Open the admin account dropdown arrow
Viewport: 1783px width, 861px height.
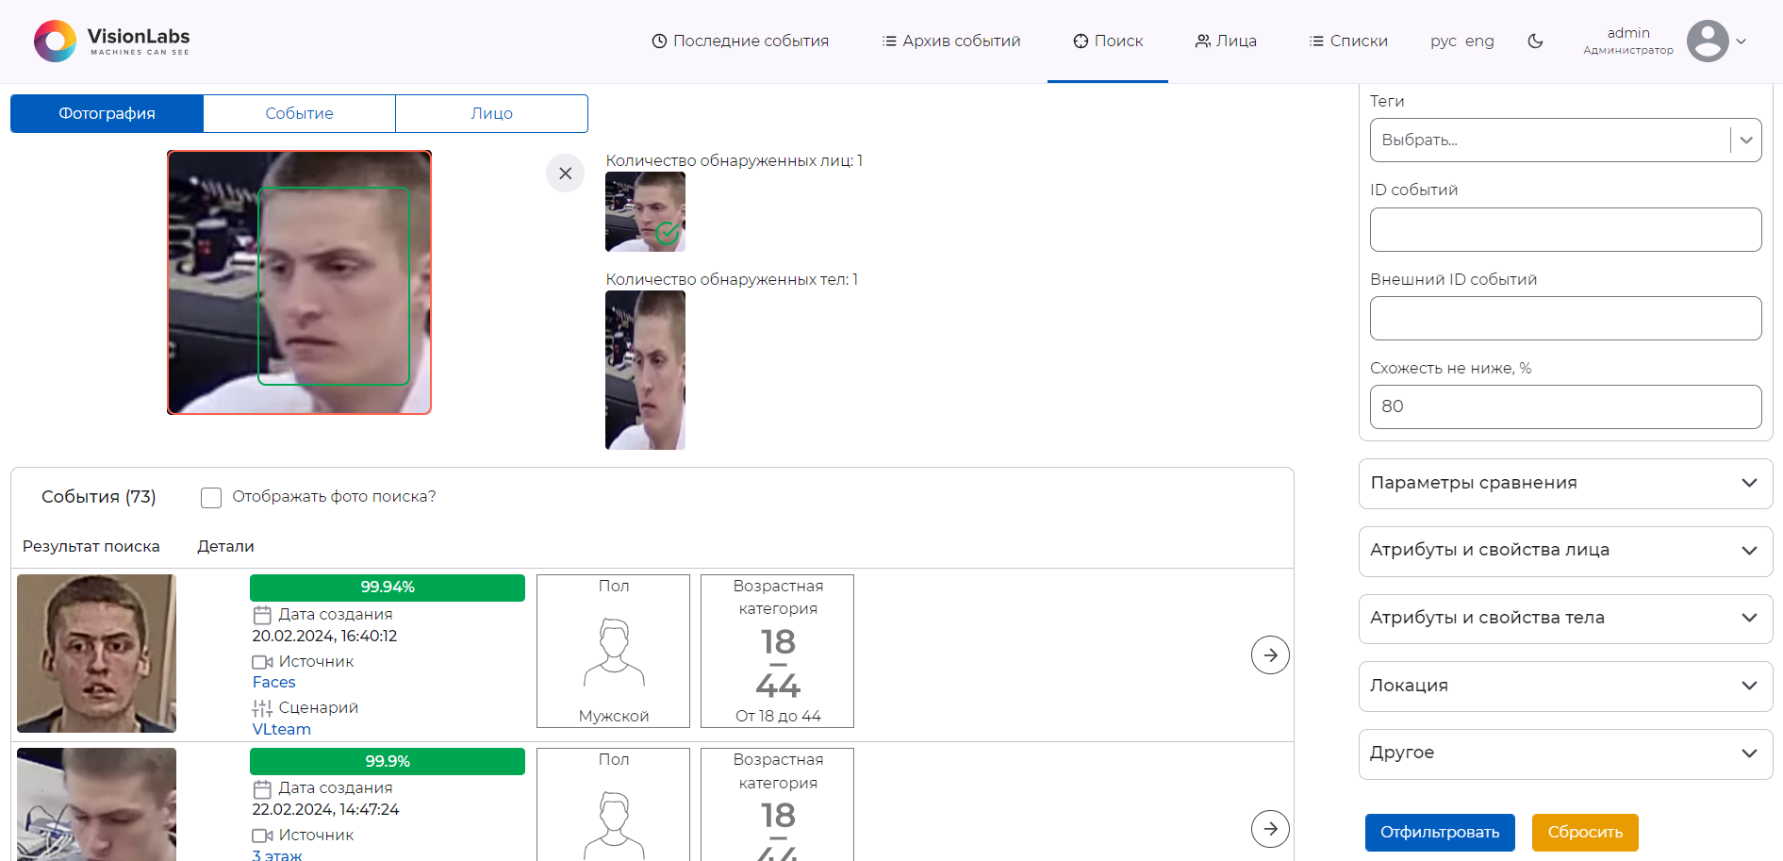click(x=1742, y=41)
